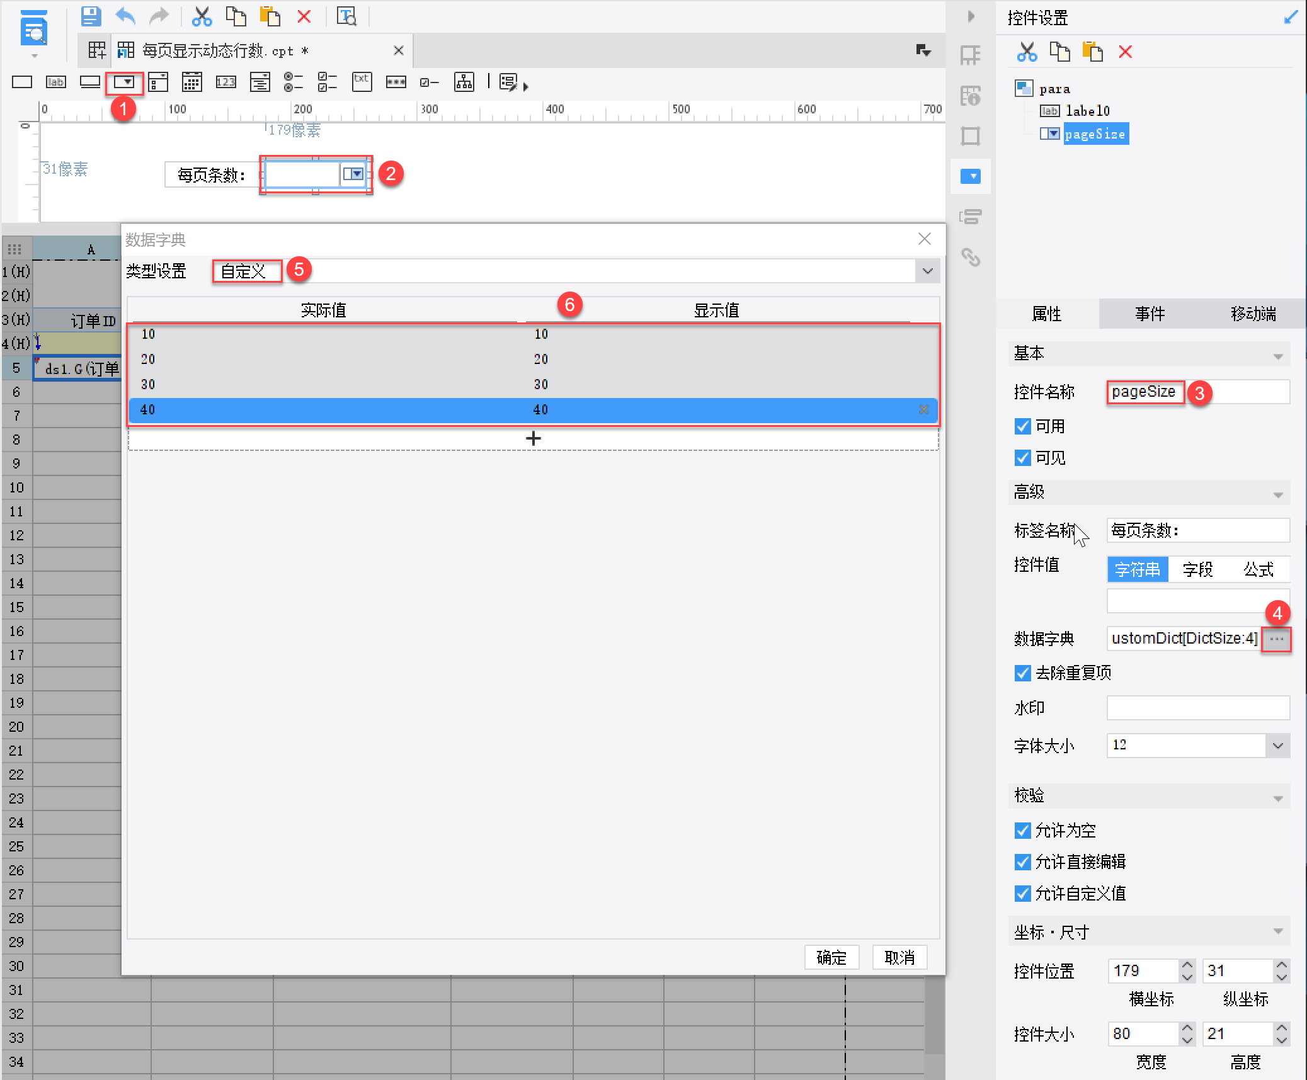The image size is (1307, 1080).
Task: Uncheck the 可用 checkbox
Action: coord(1023,427)
